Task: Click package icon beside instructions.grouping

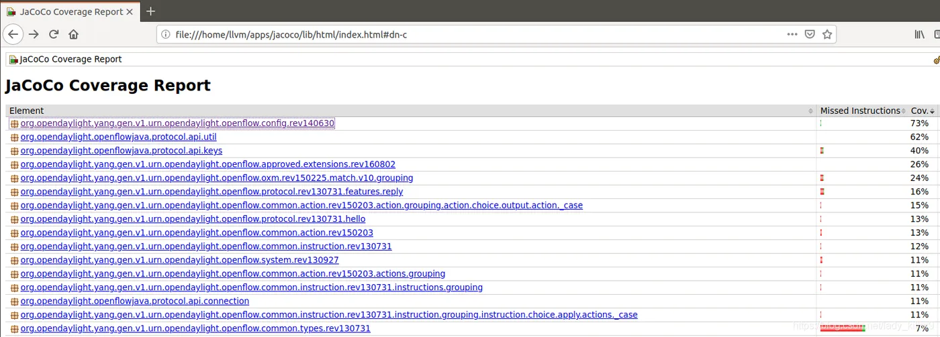Action: pyautogui.click(x=15, y=288)
